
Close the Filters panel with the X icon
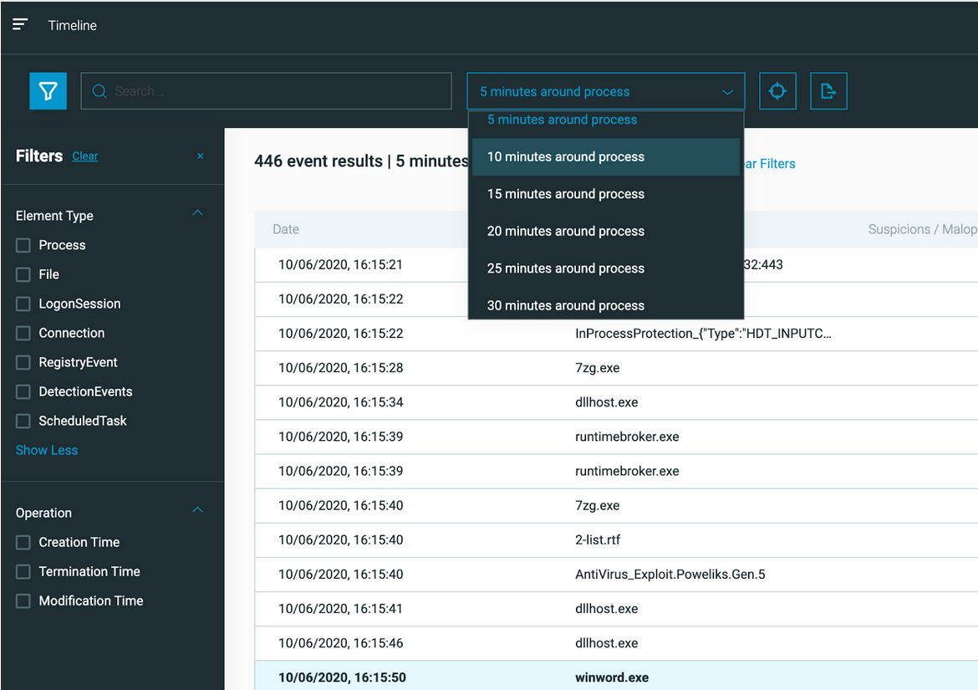(x=200, y=156)
